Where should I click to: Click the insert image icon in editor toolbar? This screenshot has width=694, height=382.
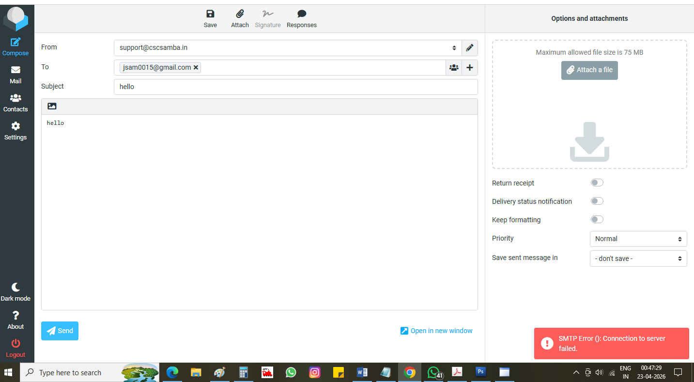[52, 106]
